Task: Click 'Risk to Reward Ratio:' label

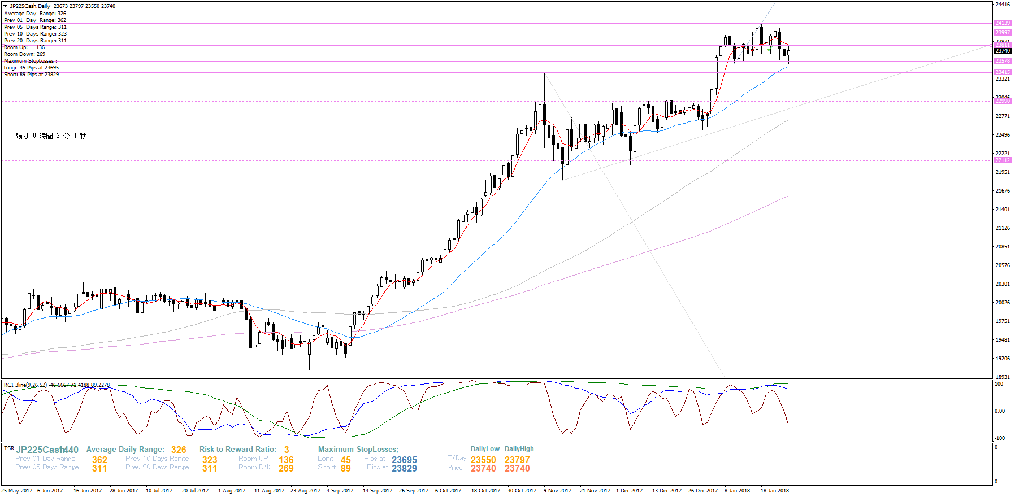Action: click(x=238, y=450)
